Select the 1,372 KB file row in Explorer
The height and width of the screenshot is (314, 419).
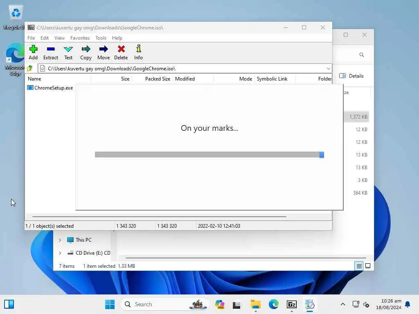click(356, 117)
